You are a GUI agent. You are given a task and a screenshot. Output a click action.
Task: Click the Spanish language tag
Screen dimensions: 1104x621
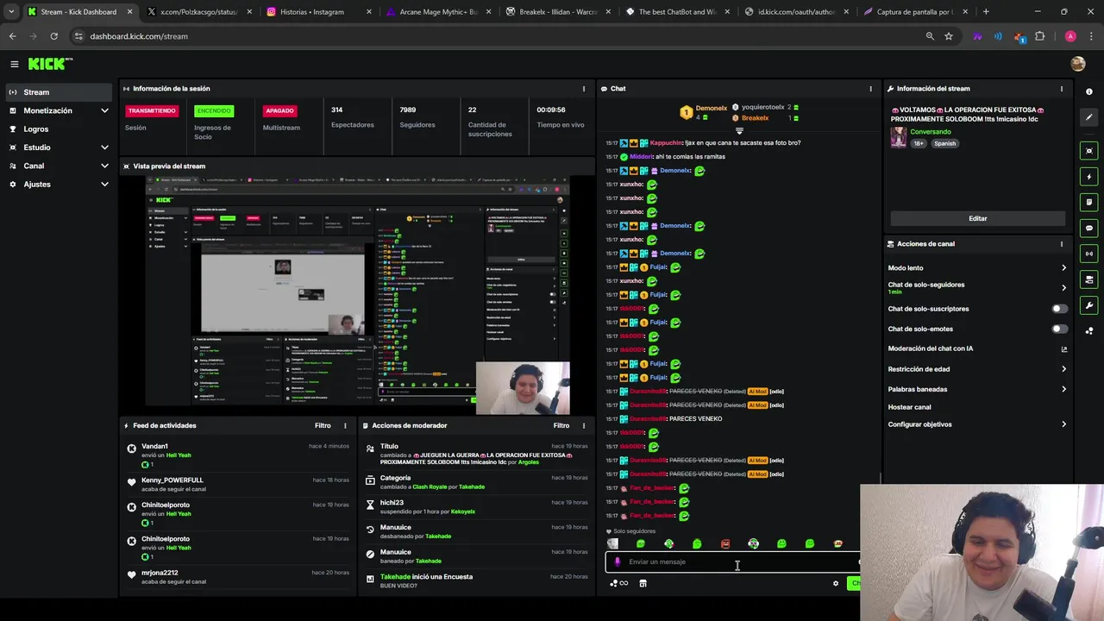point(945,144)
